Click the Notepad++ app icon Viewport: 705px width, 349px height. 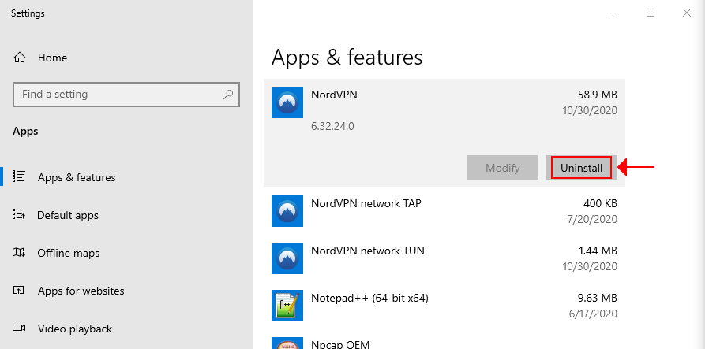(287, 306)
